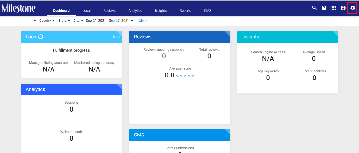Expand the Country filter dropdown
359x153 pixels.
click(x=47, y=21)
